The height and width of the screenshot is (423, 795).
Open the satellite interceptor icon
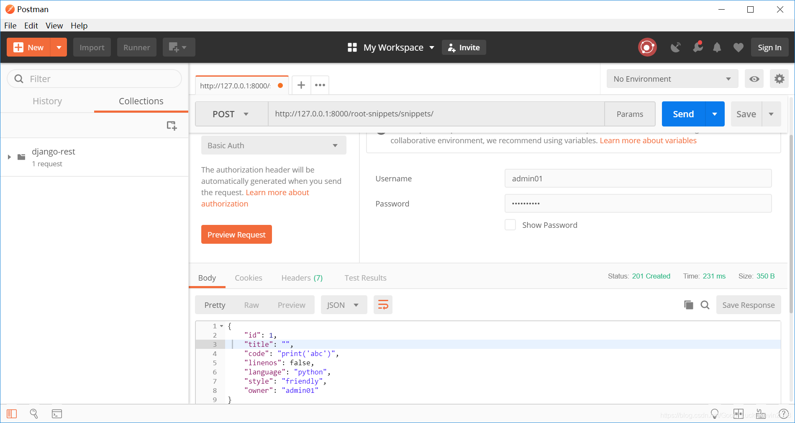pos(675,47)
